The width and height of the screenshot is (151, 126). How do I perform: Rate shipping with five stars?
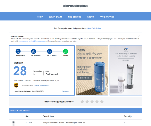[102, 102]
